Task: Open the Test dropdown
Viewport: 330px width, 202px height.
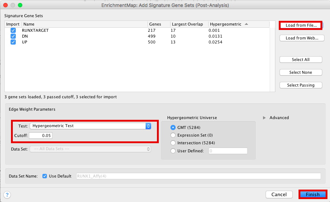Action: pyautogui.click(x=90, y=126)
